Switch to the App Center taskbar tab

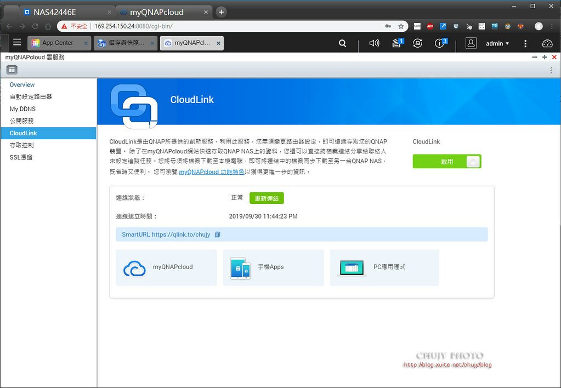coord(59,43)
